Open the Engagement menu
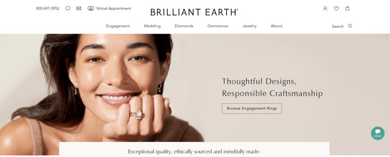The height and width of the screenshot is (157, 390). tap(118, 26)
